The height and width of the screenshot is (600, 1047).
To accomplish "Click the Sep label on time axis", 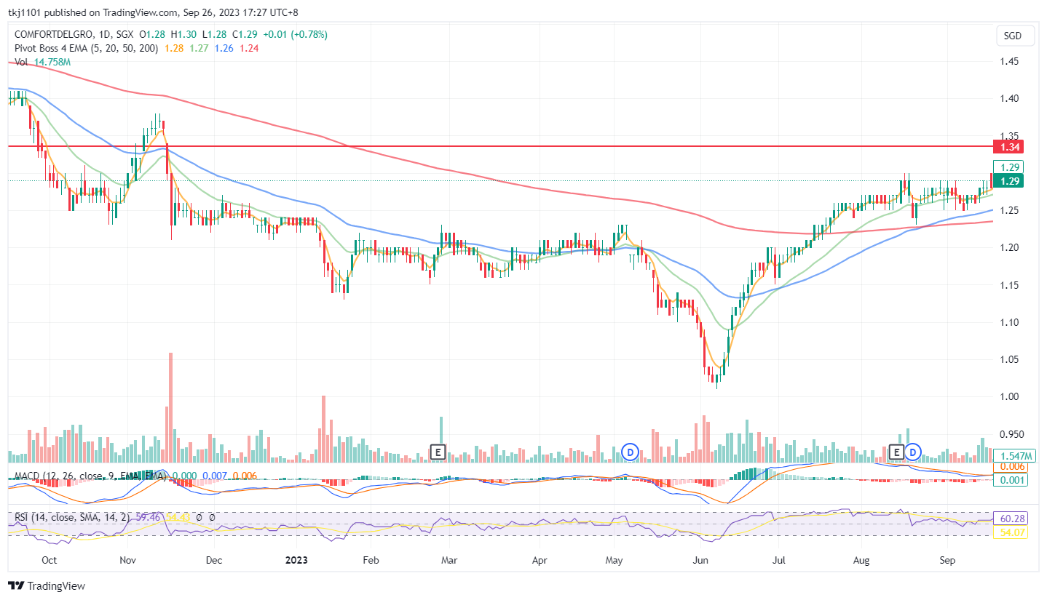I will click(x=947, y=561).
